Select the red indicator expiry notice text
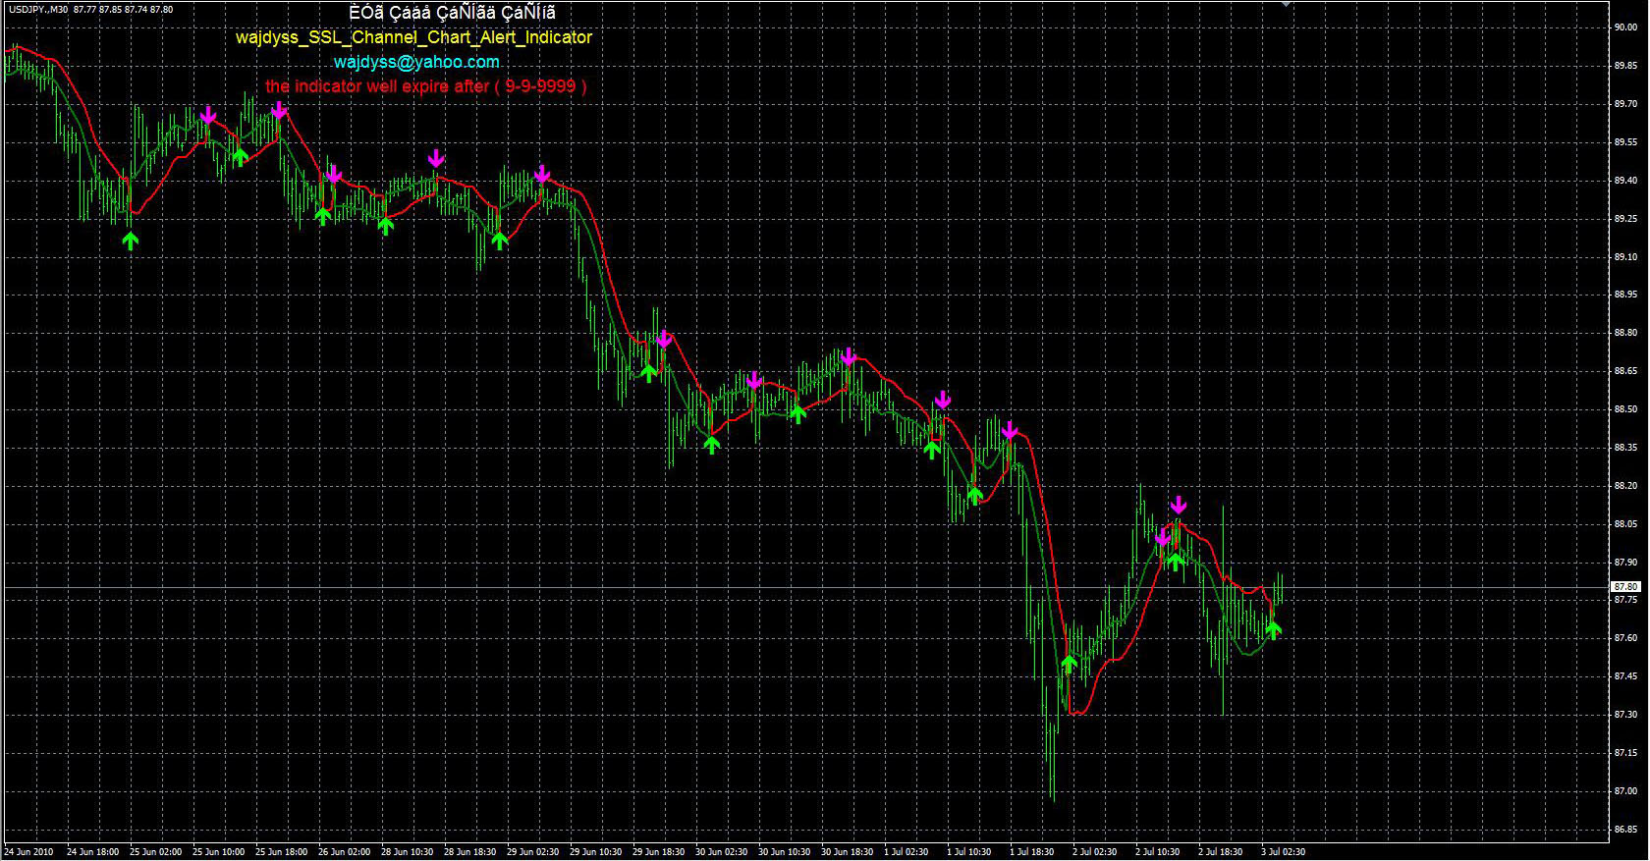The height and width of the screenshot is (861, 1650). (425, 86)
